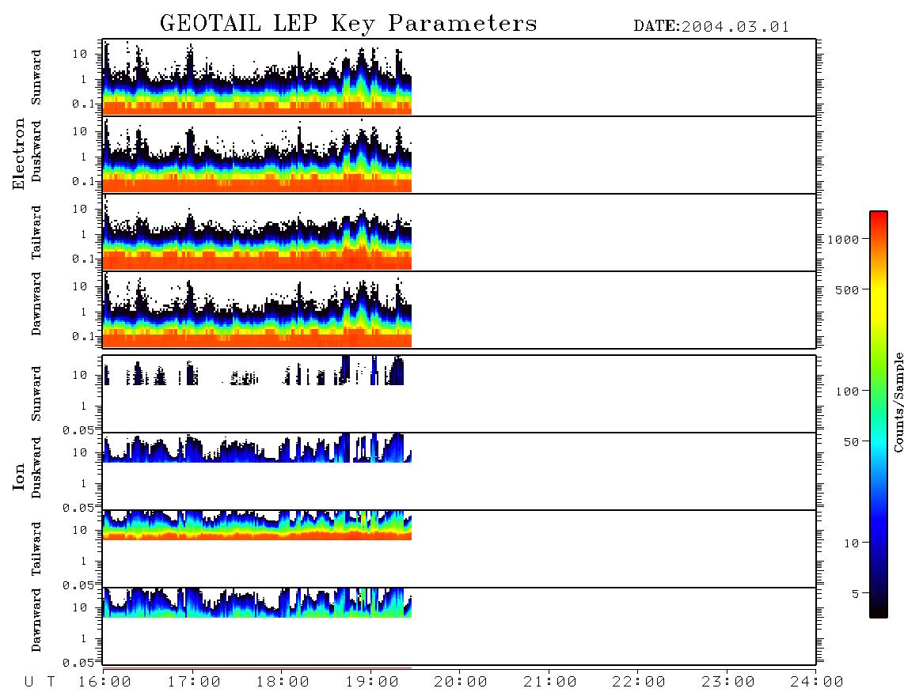
Task: Click the 1 tick of Ion Tailward panel
Action: pyautogui.click(x=84, y=561)
